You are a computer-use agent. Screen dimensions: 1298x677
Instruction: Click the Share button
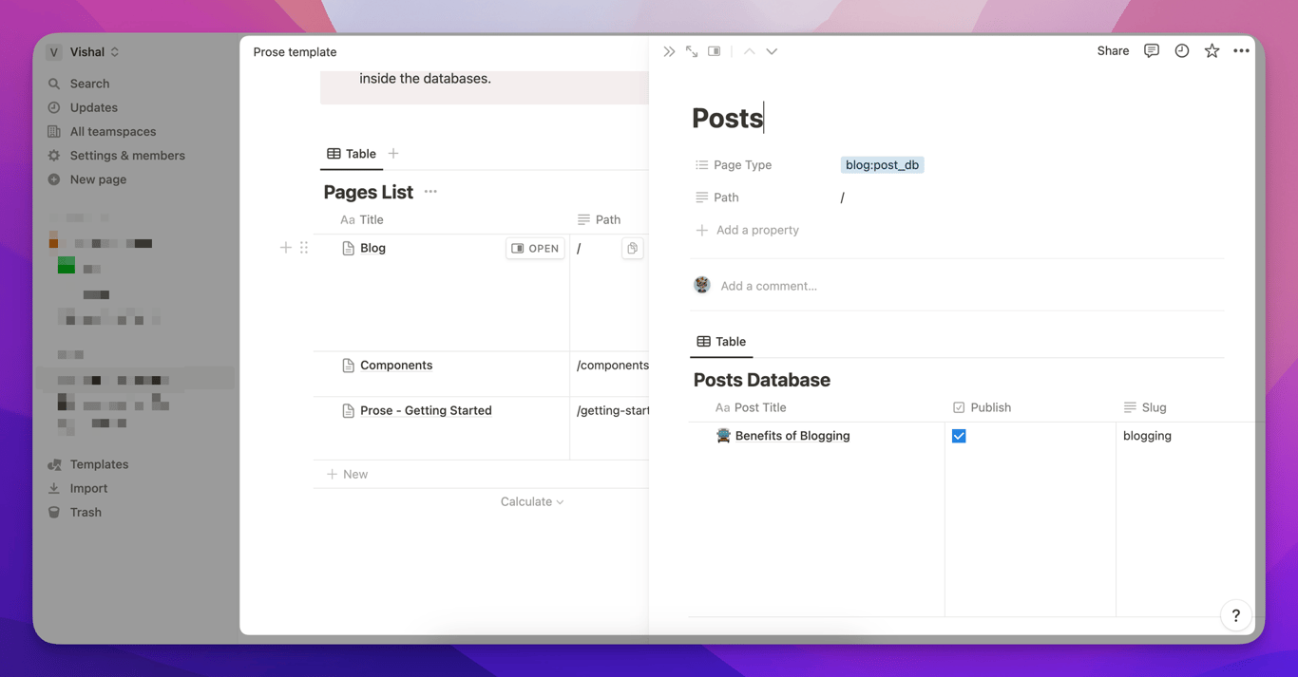[x=1113, y=51]
